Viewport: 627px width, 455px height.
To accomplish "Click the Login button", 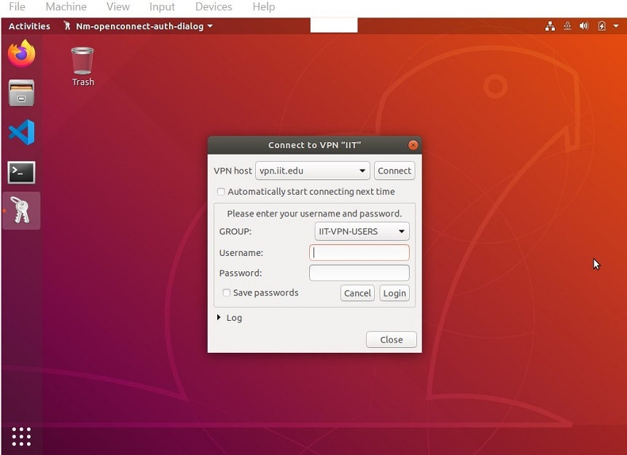I will [x=394, y=293].
